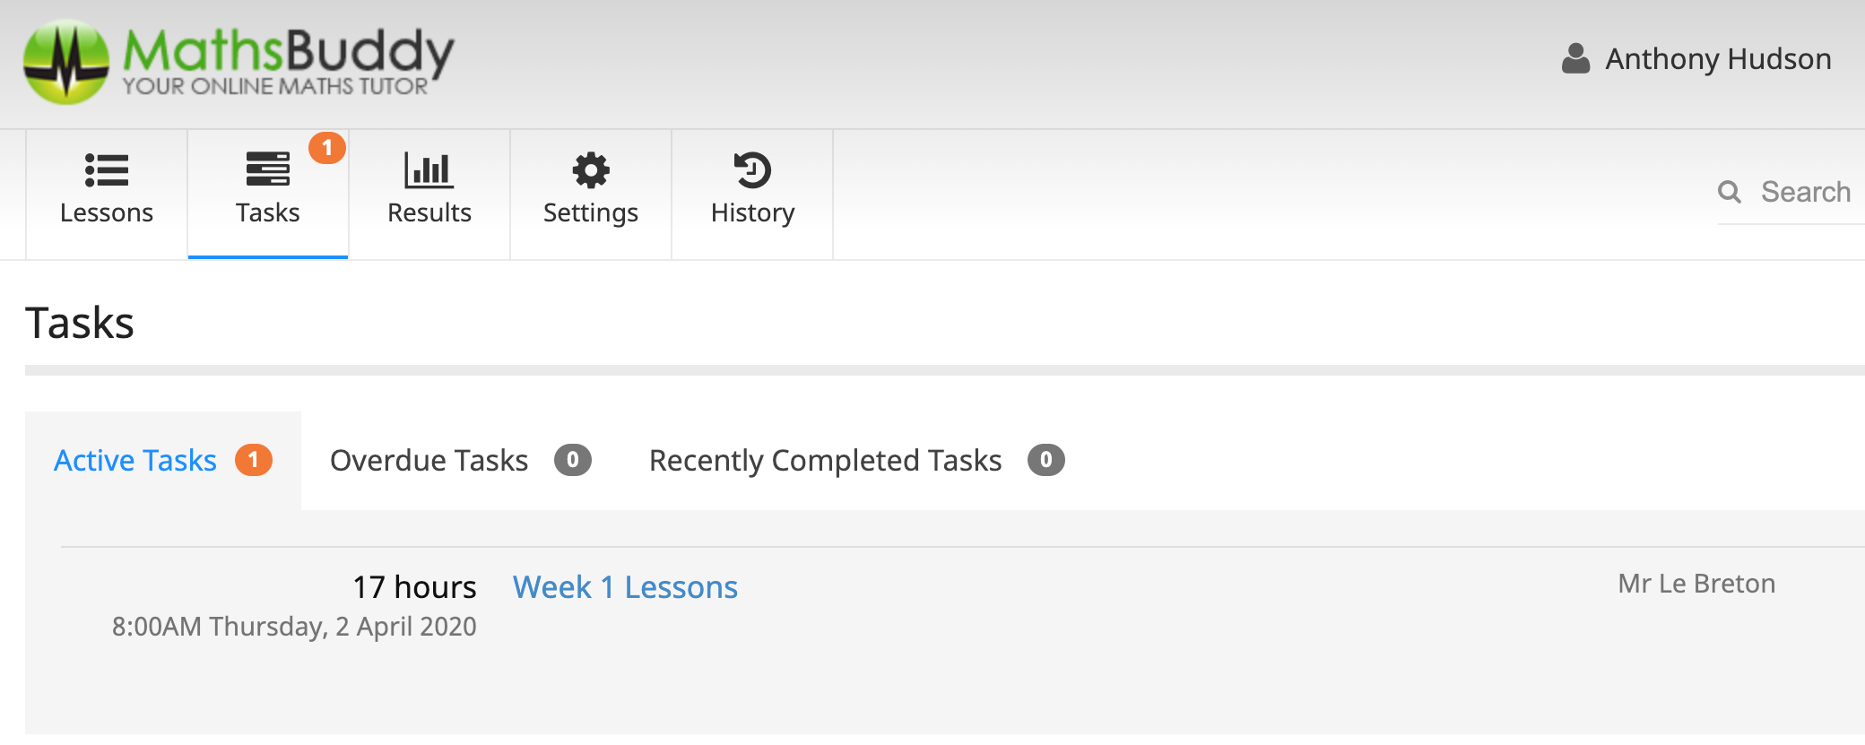Click the Active Tasks count badge
This screenshot has width=1865, height=745.
(254, 461)
